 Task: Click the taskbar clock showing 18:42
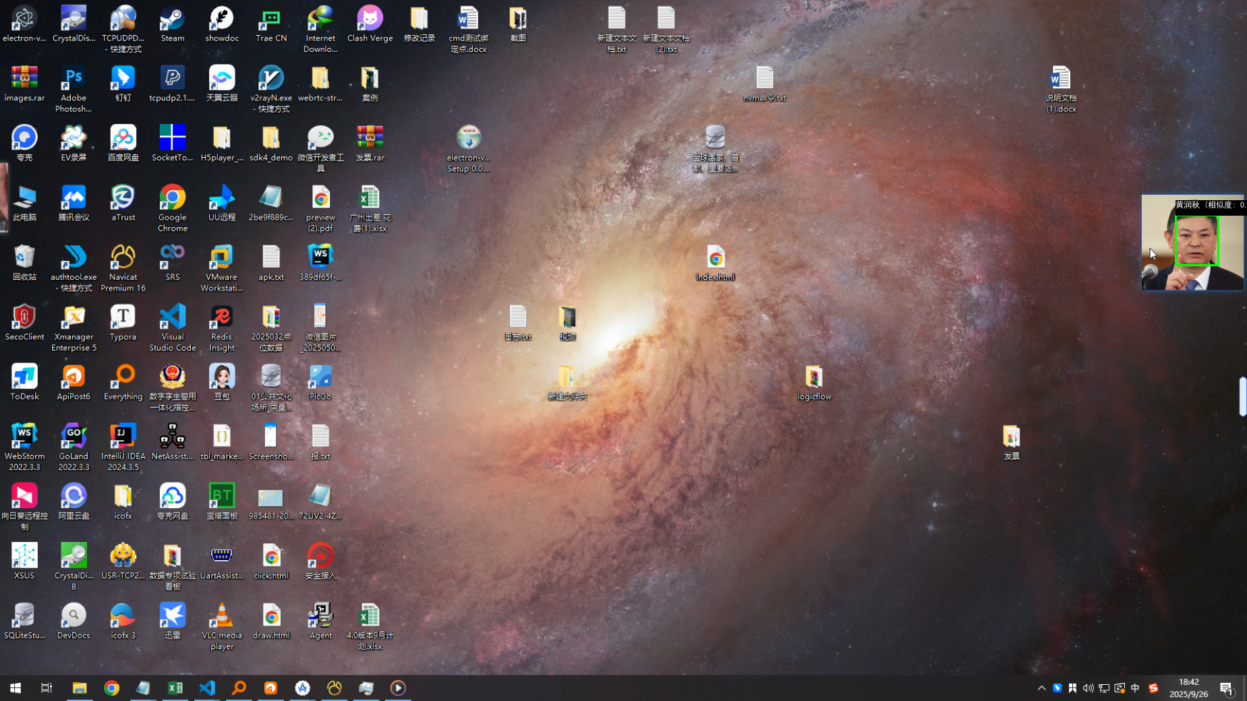(x=1188, y=688)
